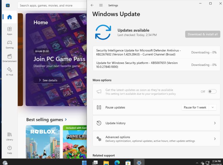Click the Update history clock icon

coord(99,123)
